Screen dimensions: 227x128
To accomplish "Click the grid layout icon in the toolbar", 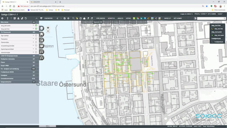I will (15, 18).
